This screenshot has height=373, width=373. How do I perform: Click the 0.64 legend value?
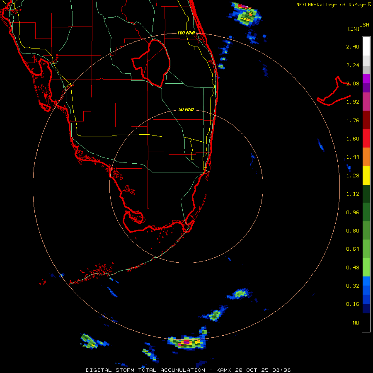pyautogui.click(x=353, y=249)
